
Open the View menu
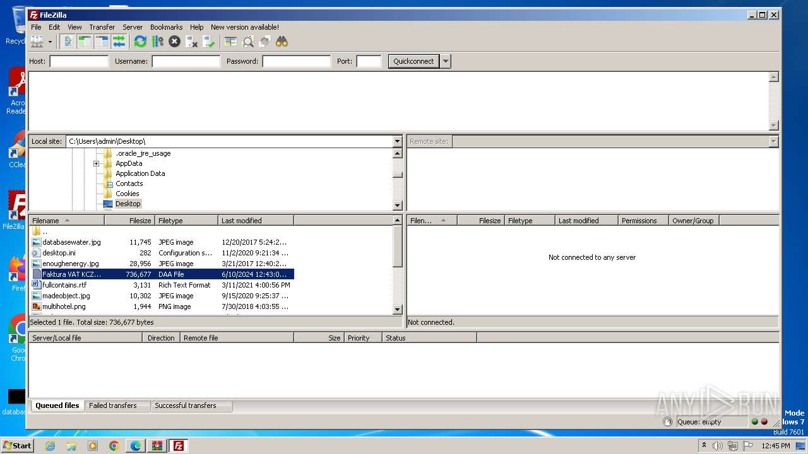(74, 27)
